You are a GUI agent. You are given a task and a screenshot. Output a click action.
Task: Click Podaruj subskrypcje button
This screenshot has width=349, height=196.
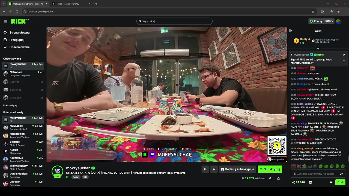coord(237,169)
